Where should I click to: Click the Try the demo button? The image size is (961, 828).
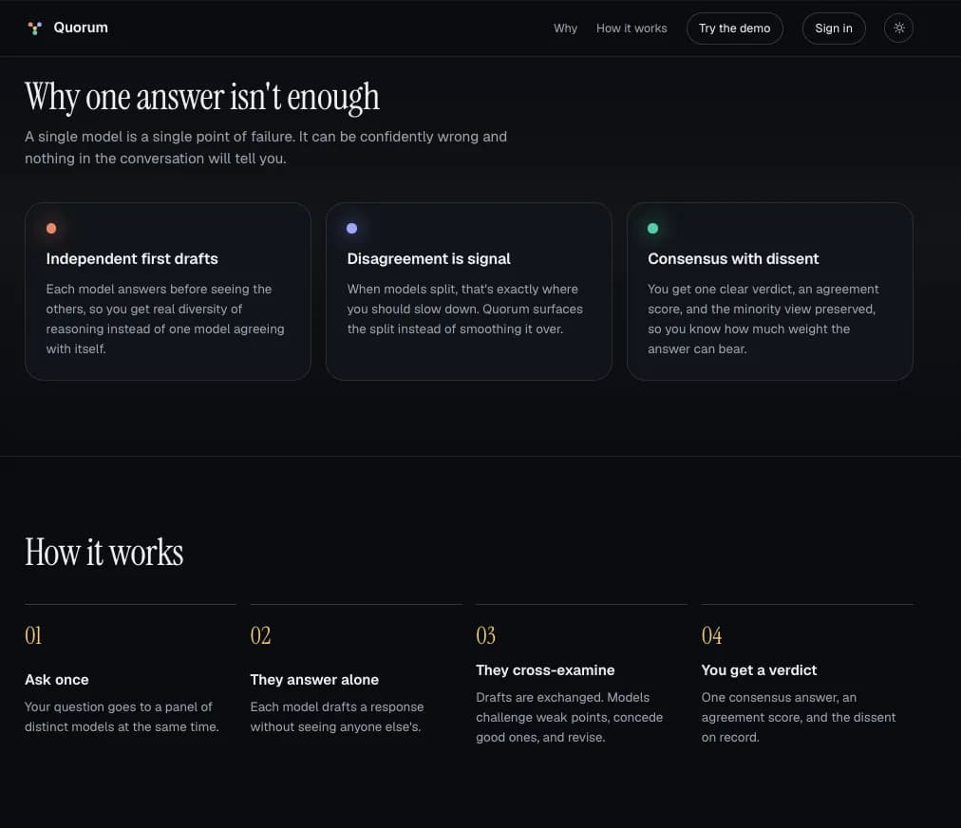pos(734,28)
